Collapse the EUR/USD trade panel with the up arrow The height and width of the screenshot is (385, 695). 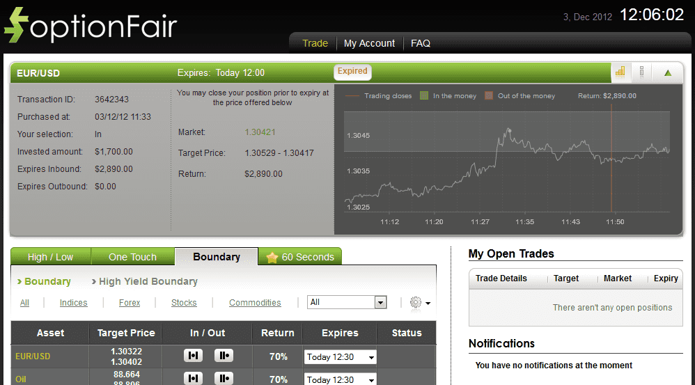click(x=668, y=72)
